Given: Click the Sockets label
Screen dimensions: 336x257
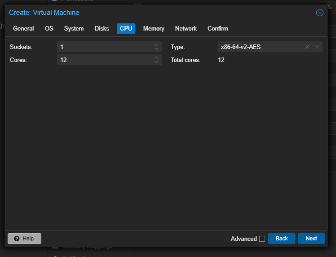Looking at the screenshot, I should [21, 47].
